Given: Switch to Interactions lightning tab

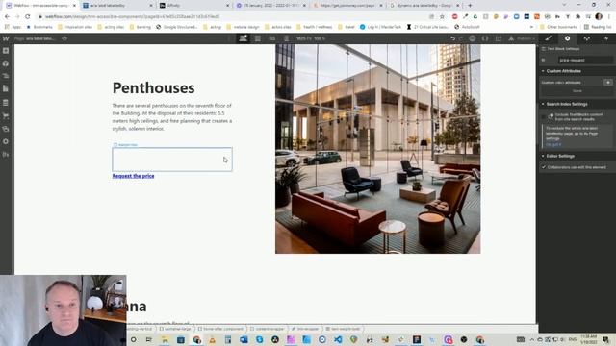Looking at the screenshot, I should [x=606, y=38].
